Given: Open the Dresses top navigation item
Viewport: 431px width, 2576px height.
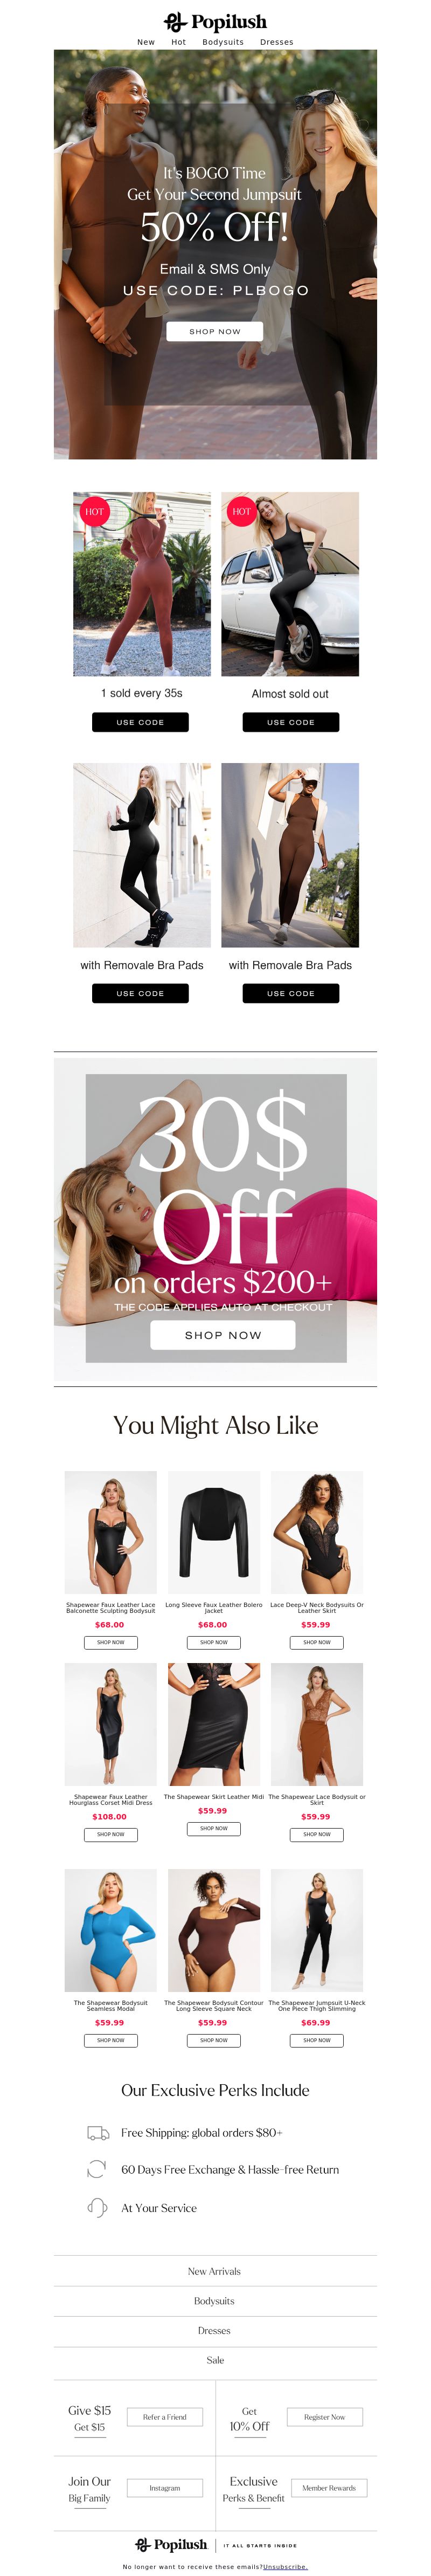Looking at the screenshot, I should (x=277, y=42).
